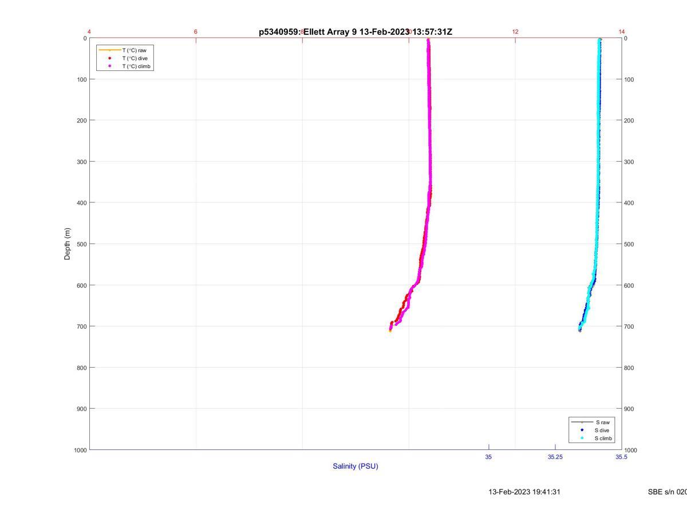687x506 pixels.
Task: Click the 'Depth (m)' axis label
Action: [x=67, y=244]
